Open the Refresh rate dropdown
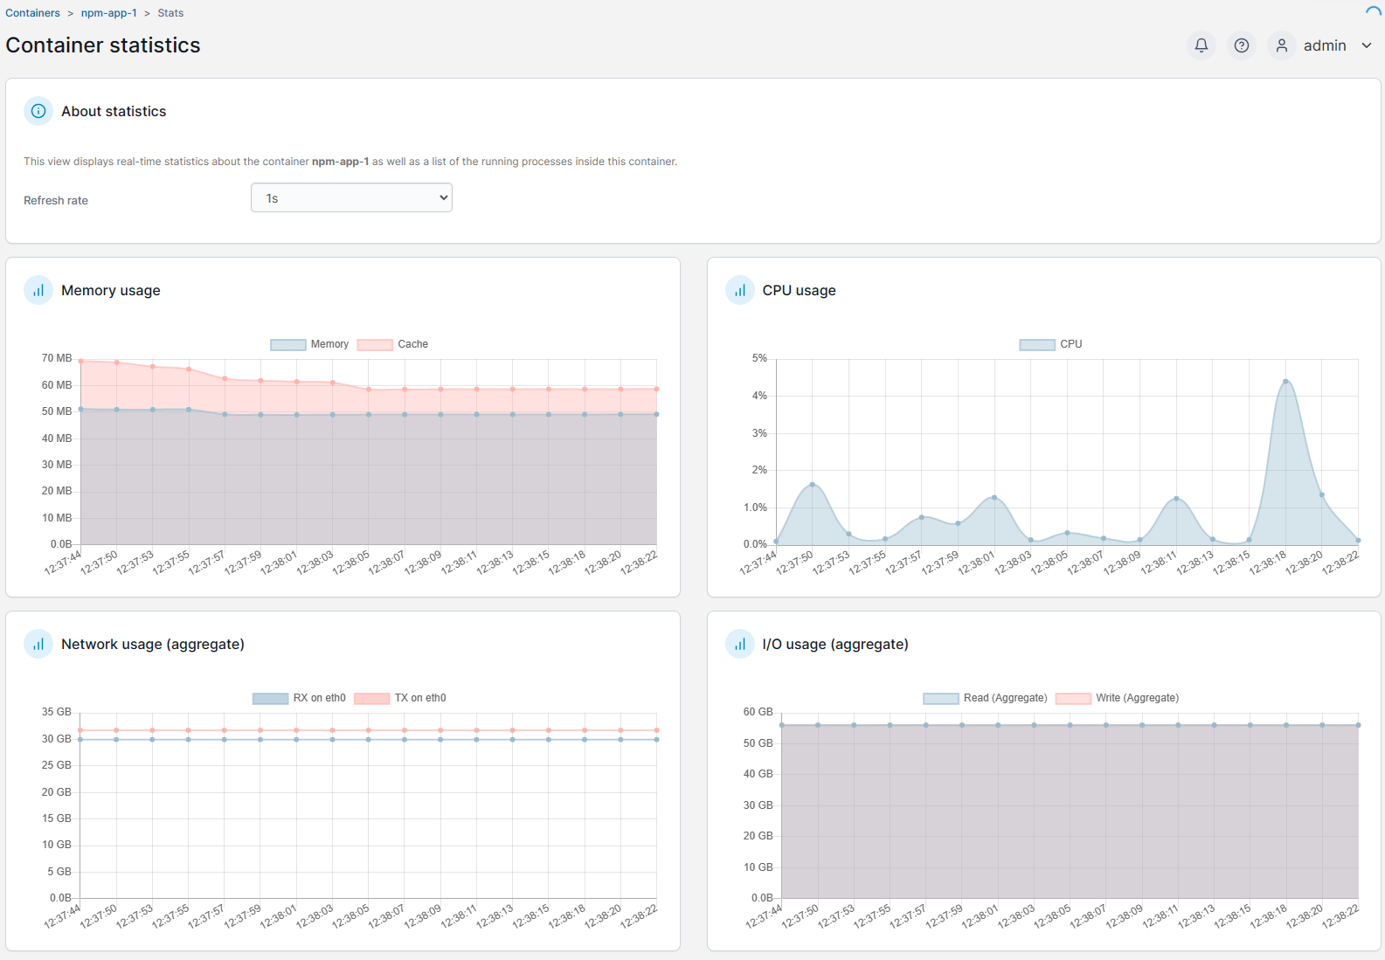The height and width of the screenshot is (960, 1385). (x=351, y=198)
